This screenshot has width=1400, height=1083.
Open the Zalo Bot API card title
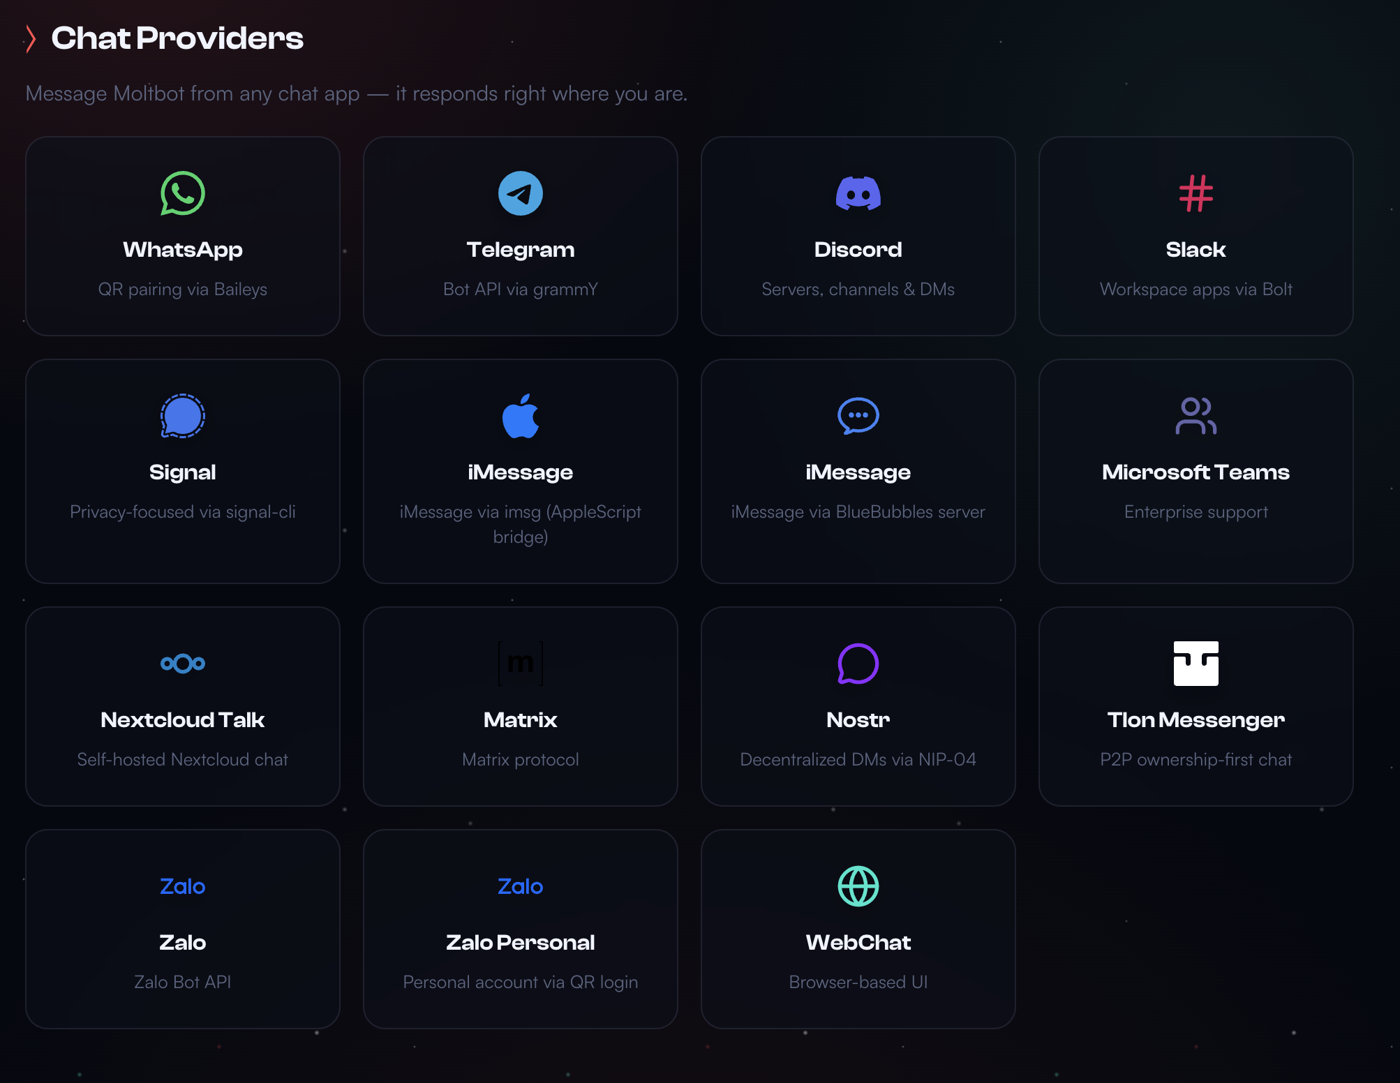pyautogui.click(x=183, y=942)
